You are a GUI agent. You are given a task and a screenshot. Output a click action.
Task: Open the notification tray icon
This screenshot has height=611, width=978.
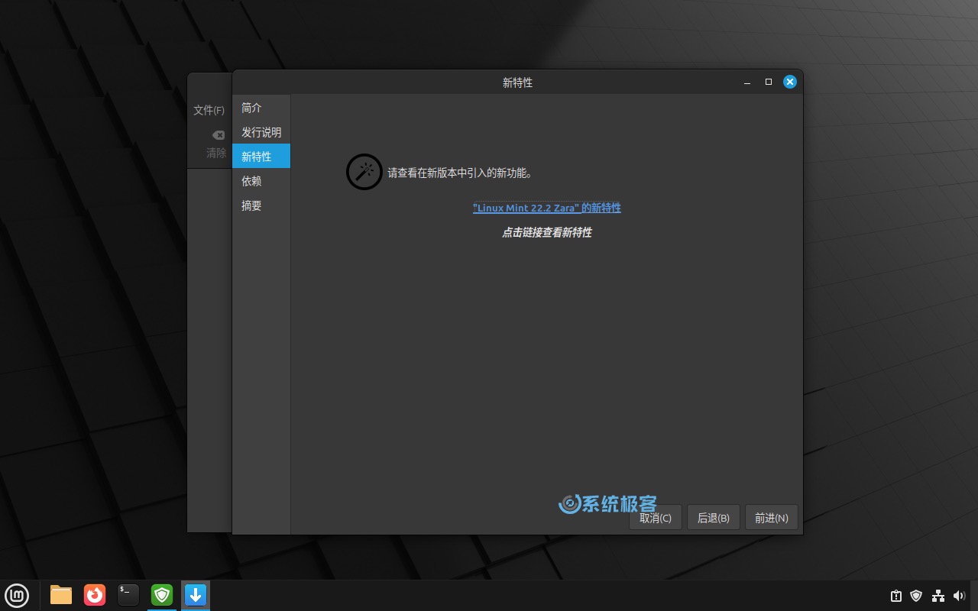(x=896, y=596)
